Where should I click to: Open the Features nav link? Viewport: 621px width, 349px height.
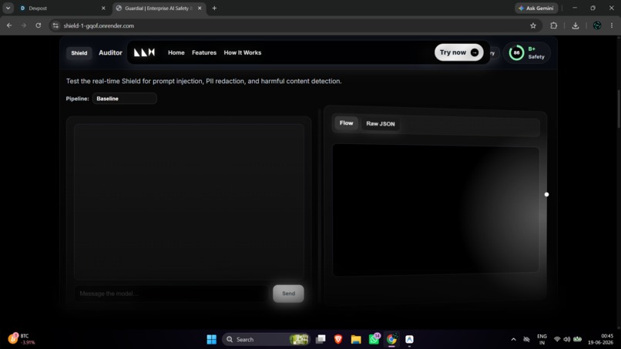pos(204,52)
